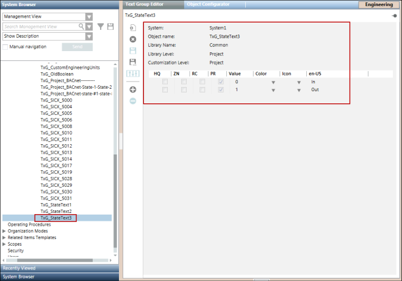Click the Delete (X) icon in editor toolbar
Viewport: 402px width, 281px height.
click(133, 40)
